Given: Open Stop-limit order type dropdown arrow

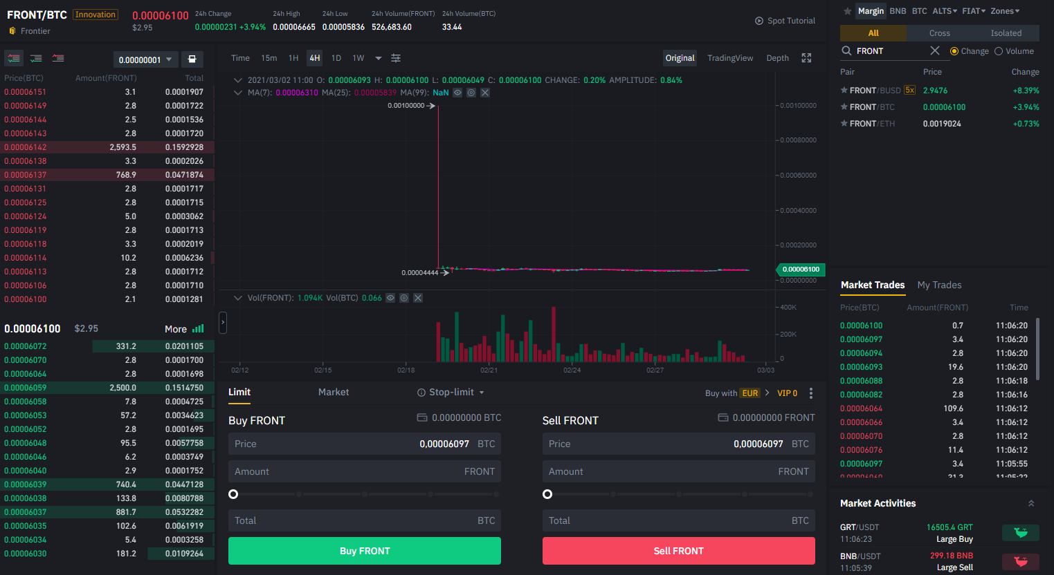Looking at the screenshot, I should coord(482,393).
